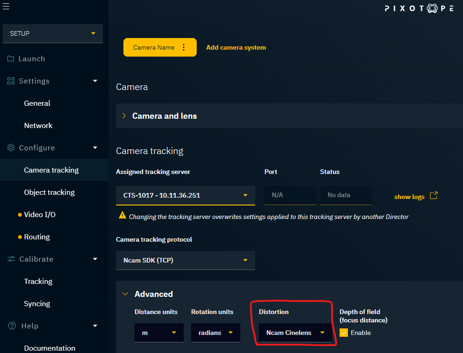Click the Calibrate sliders icon
Image resolution: width=463 pixels, height=353 pixels.
[11, 259]
